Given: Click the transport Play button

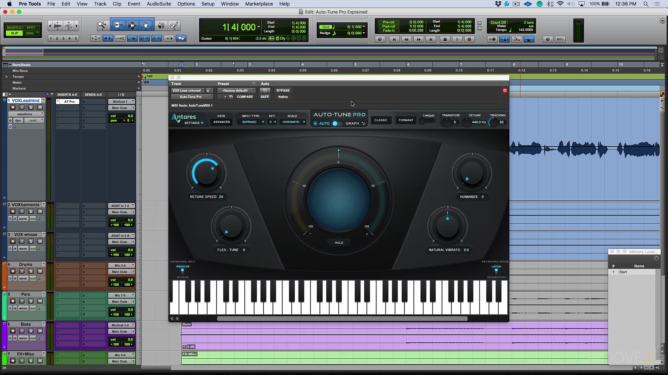Looking at the screenshot, I should (457, 39).
